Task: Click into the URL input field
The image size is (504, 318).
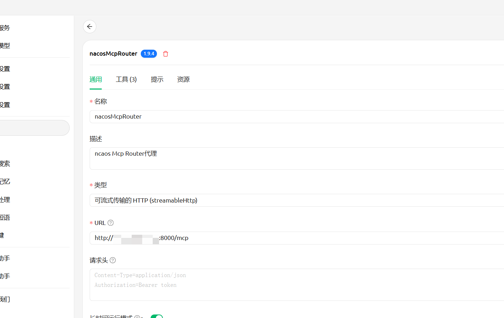Action: click(x=297, y=238)
